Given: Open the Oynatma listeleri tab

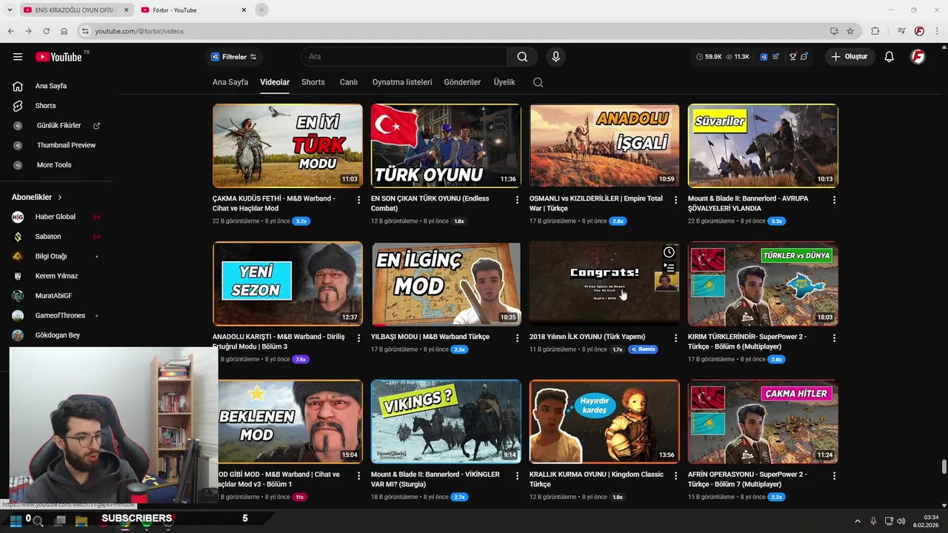Looking at the screenshot, I should pyautogui.click(x=402, y=82).
